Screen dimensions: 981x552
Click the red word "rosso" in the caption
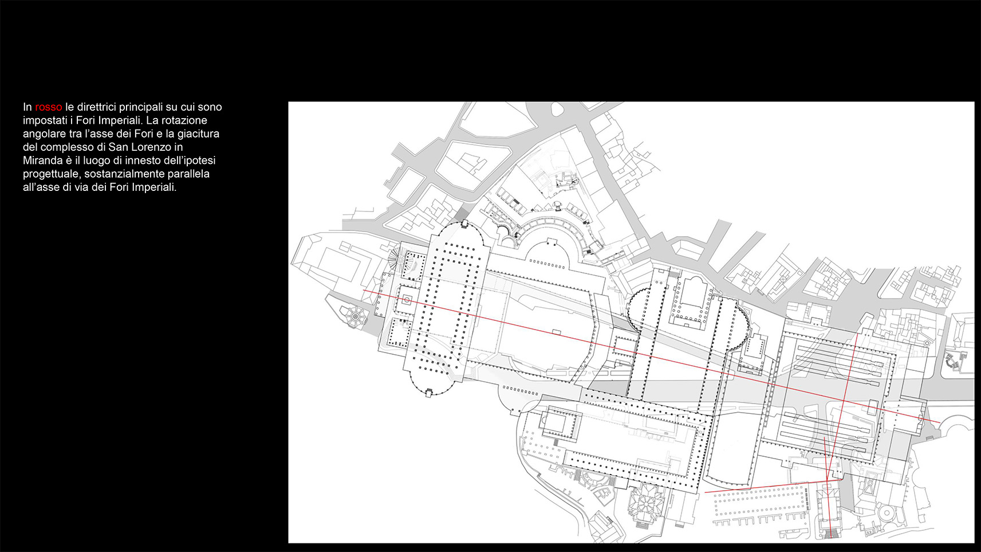click(49, 107)
